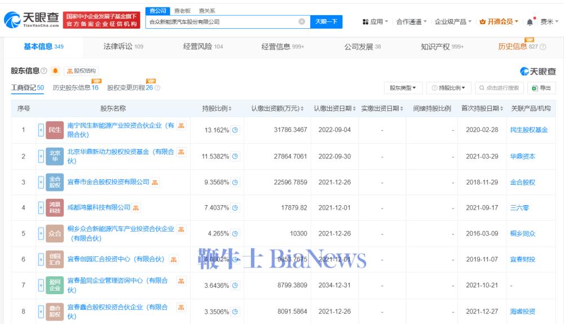Expand row 4 成都鸿景 with plus toggle

pos(41,207)
